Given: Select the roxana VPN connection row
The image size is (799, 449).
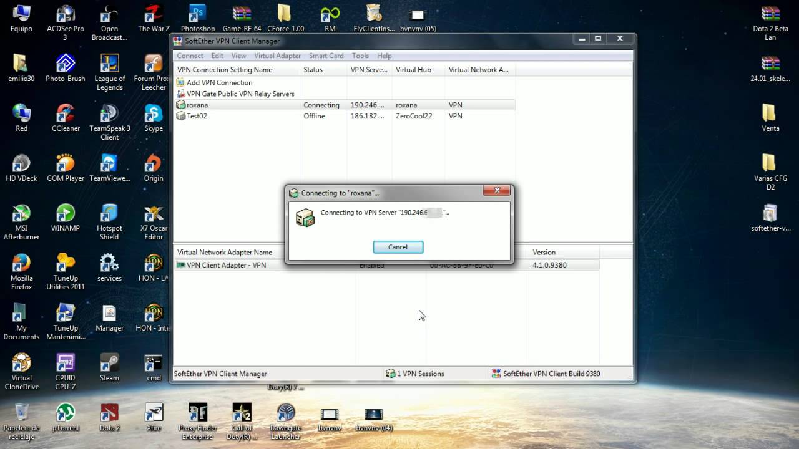Looking at the screenshot, I should tap(345, 105).
